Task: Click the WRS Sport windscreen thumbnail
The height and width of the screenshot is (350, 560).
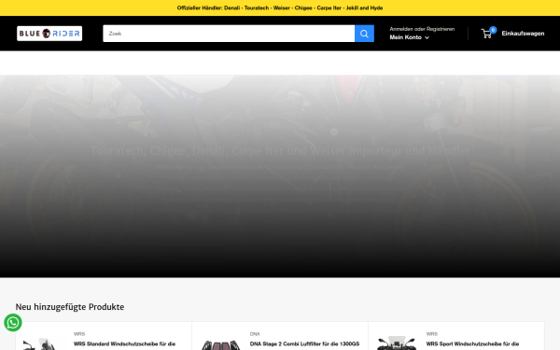Action: coord(397,343)
